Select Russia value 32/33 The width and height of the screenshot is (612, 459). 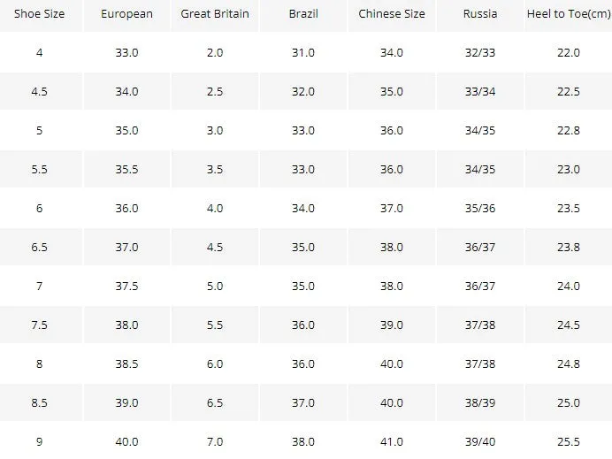pos(480,52)
